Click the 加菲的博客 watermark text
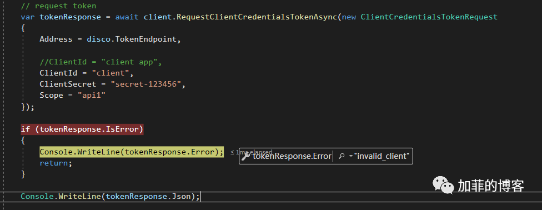Image resolution: width=542 pixels, height=210 pixels. [491, 186]
